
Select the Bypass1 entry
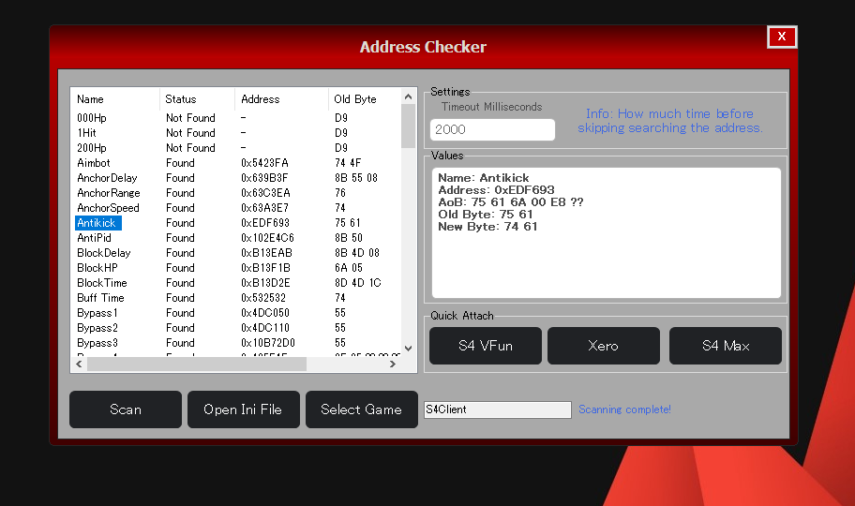coord(97,313)
